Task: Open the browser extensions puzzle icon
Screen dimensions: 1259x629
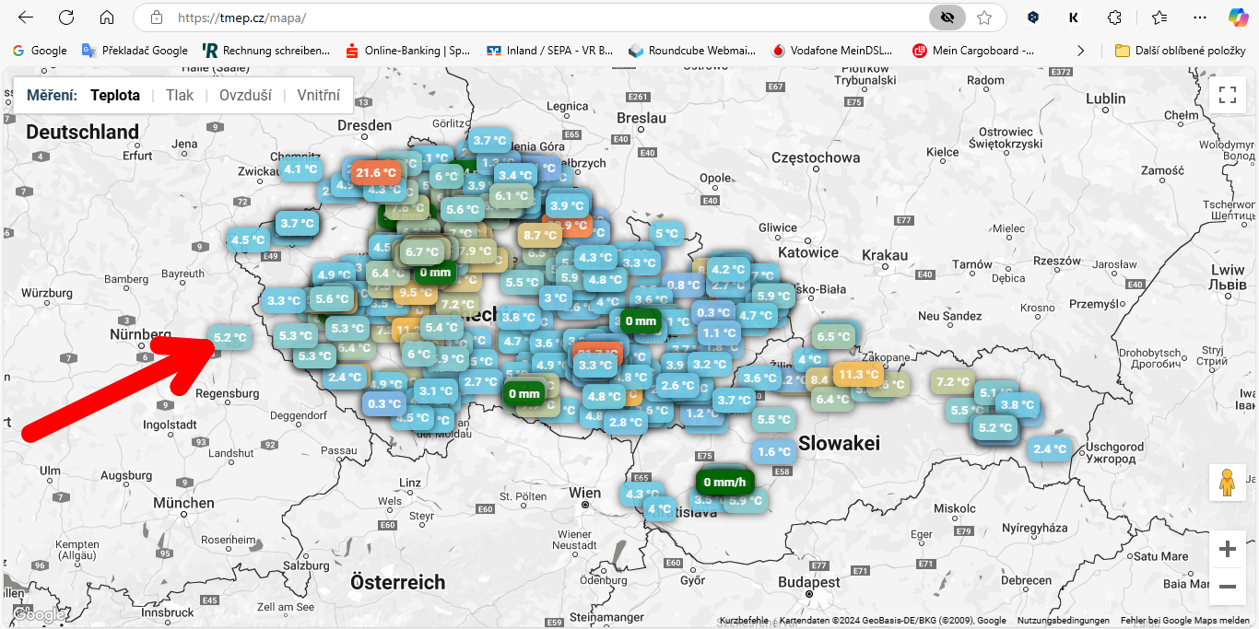Action: click(x=1114, y=17)
